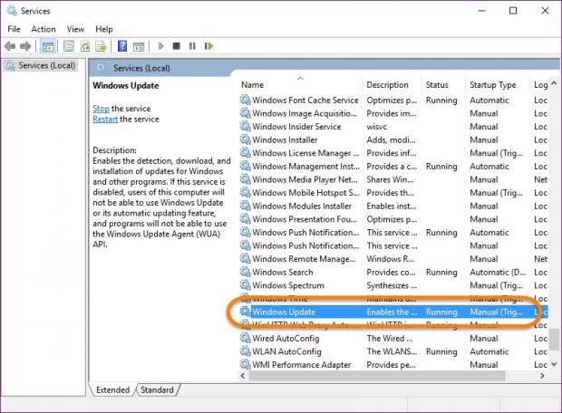This screenshot has height=413, width=562.
Task: Open the File menu
Action: point(15,29)
